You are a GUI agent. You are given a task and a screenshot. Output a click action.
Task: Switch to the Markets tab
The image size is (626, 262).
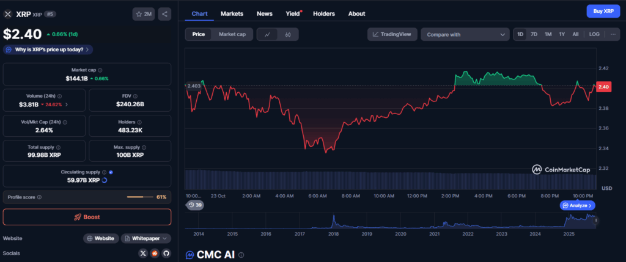(x=232, y=13)
